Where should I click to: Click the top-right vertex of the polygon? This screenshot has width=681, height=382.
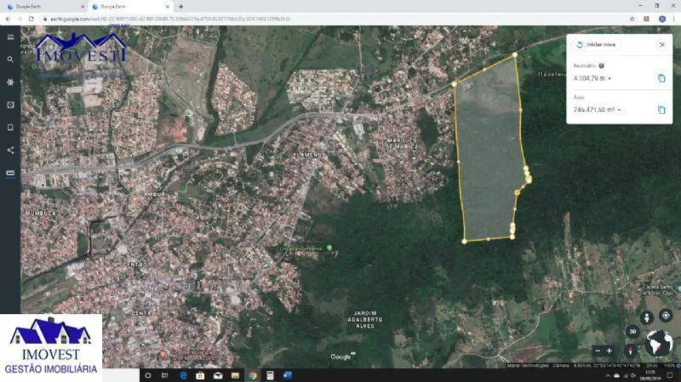515,55
